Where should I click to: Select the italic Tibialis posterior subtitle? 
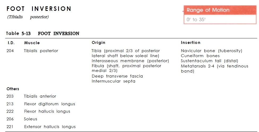coord(28,17)
